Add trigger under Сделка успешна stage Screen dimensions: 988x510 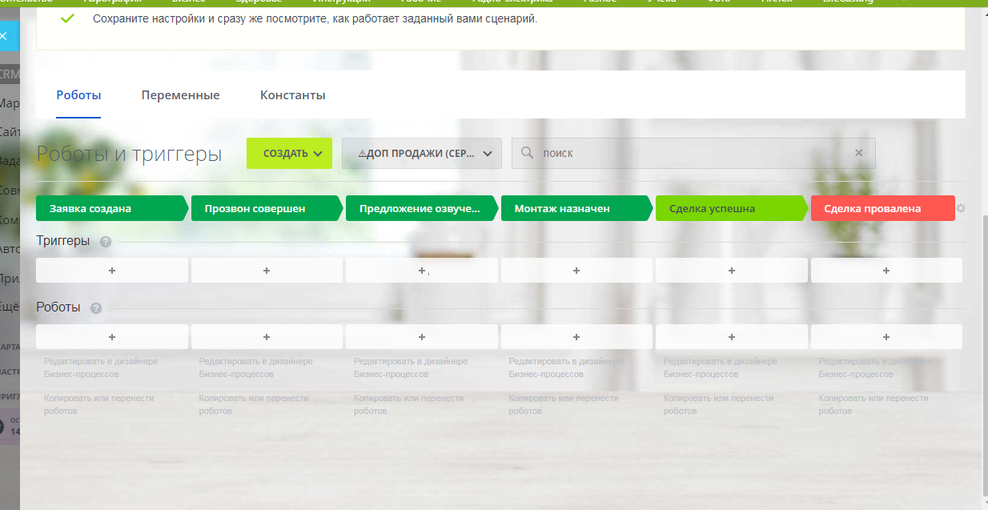(732, 271)
